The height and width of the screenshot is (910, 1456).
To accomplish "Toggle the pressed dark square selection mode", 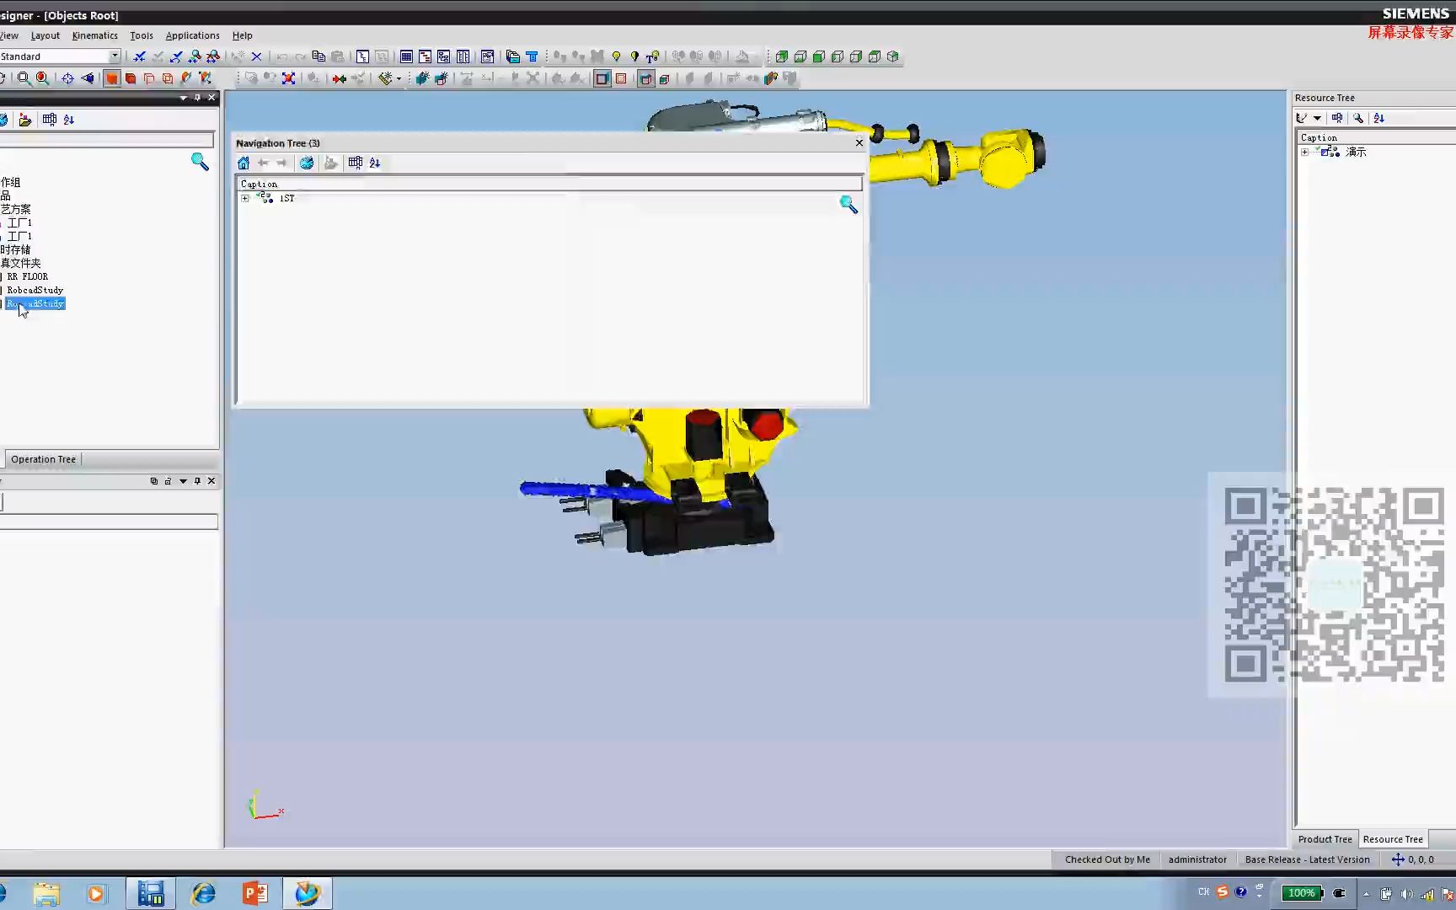I will (x=602, y=78).
